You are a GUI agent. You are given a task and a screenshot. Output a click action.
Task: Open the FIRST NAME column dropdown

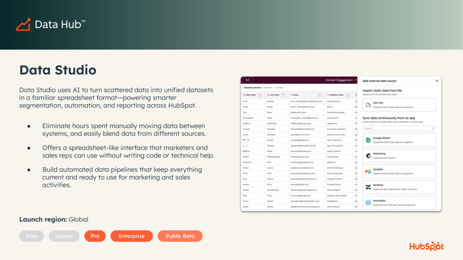point(259,95)
